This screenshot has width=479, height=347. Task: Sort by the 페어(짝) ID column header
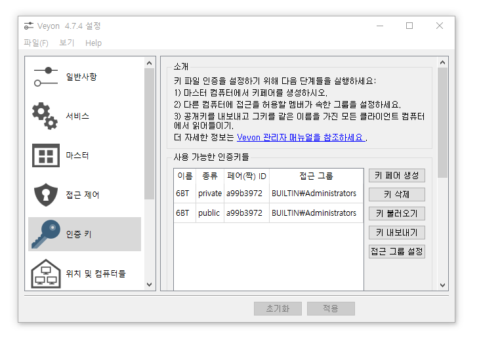click(x=247, y=176)
